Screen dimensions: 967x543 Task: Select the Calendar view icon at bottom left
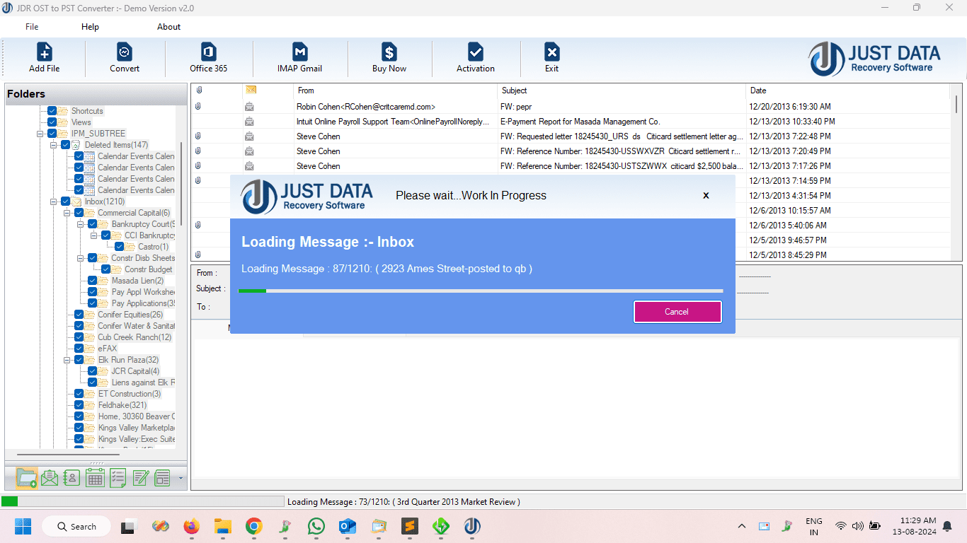[x=94, y=478]
